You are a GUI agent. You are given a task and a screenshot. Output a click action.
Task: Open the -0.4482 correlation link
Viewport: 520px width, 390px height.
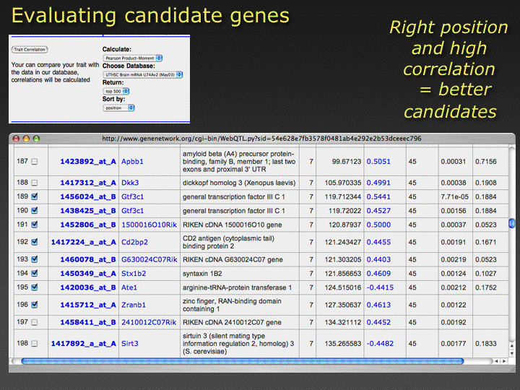click(x=379, y=343)
